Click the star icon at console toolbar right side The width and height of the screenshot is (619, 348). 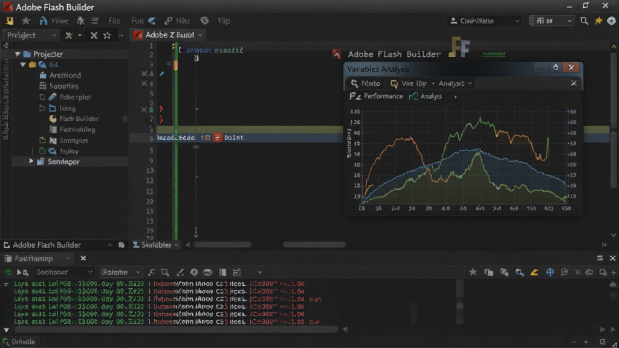(x=473, y=272)
